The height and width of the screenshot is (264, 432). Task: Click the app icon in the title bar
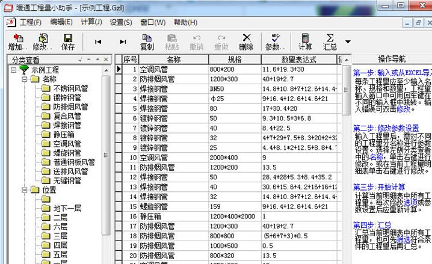(8, 7)
